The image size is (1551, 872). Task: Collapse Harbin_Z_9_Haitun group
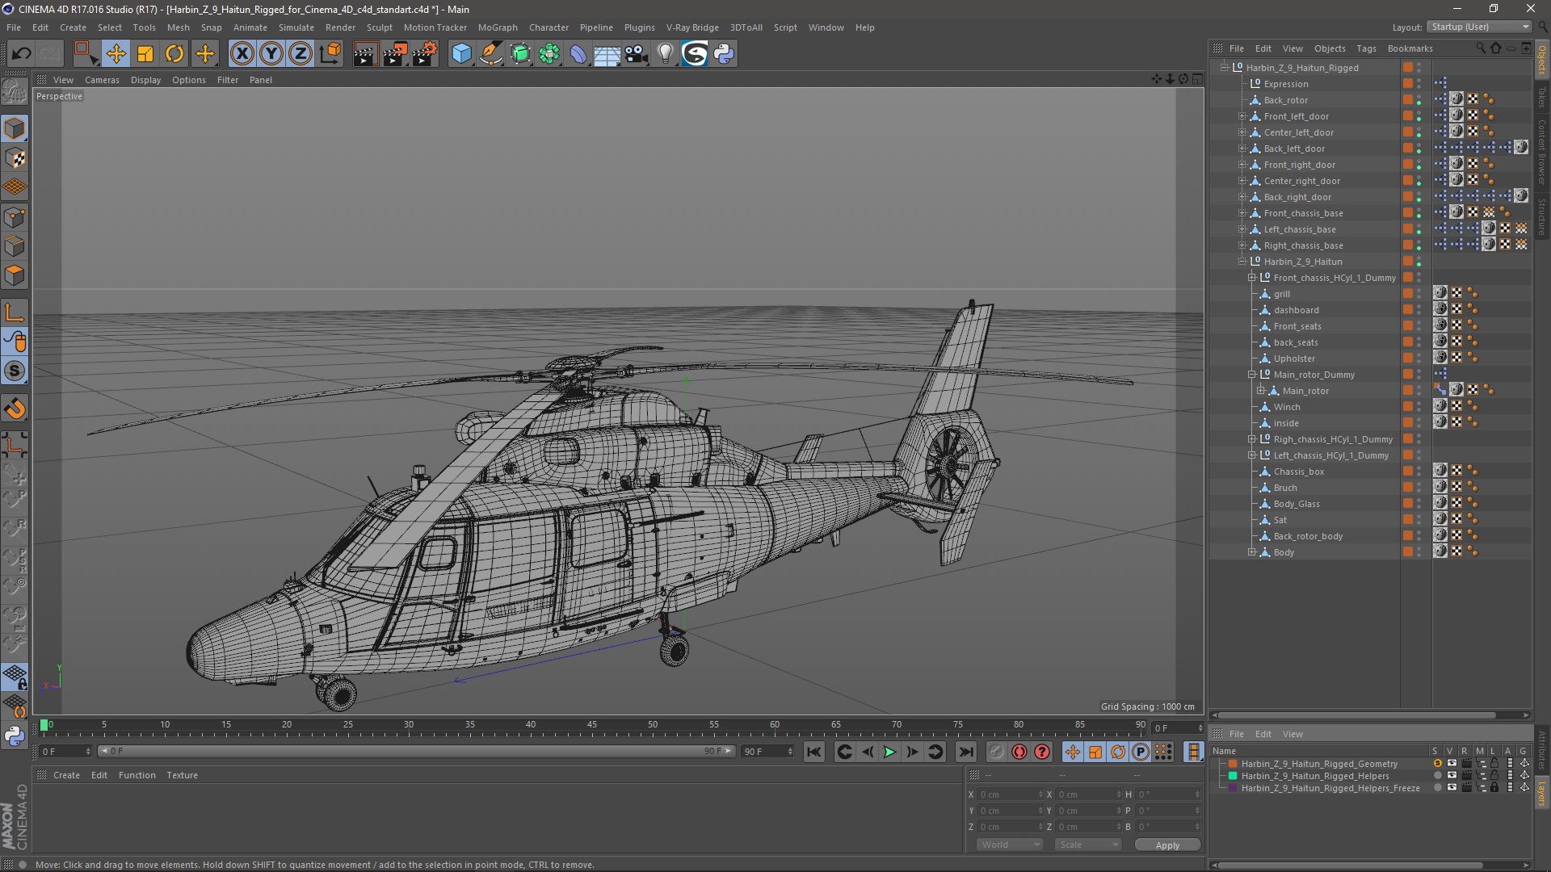[x=1242, y=262]
